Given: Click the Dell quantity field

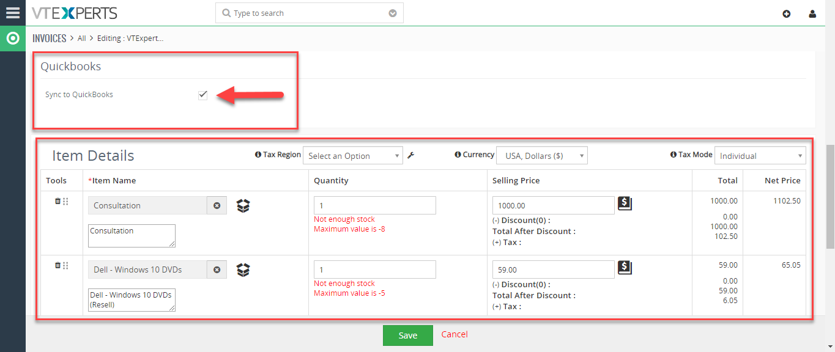Looking at the screenshot, I should pos(375,269).
